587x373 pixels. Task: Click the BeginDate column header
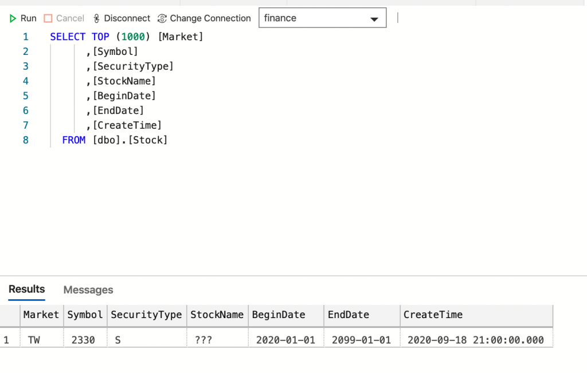point(279,315)
